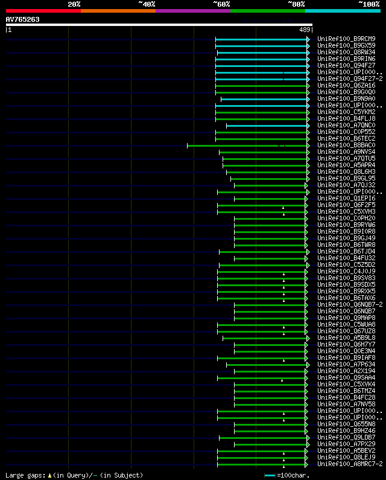Image resolution: width=386 pixels, height=480 pixels.
Task: Click the orange ~40% identity color segment
Action: [x=118, y=11]
